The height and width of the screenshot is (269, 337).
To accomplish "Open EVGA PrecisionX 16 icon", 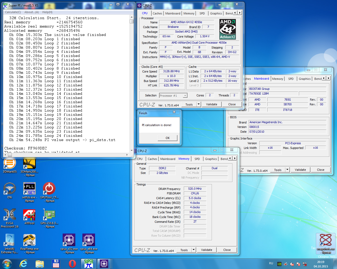I will point(10,218).
